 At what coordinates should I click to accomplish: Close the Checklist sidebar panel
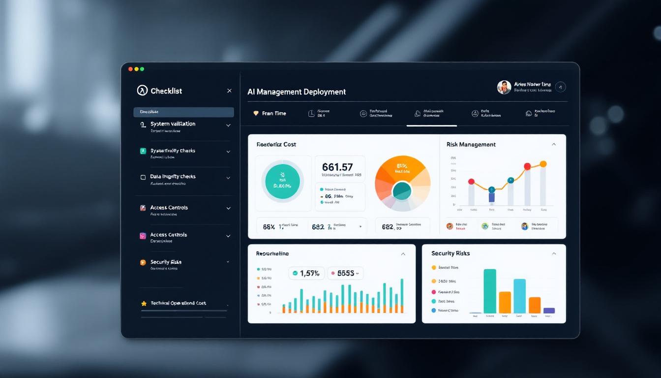pyautogui.click(x=229, y=91)
